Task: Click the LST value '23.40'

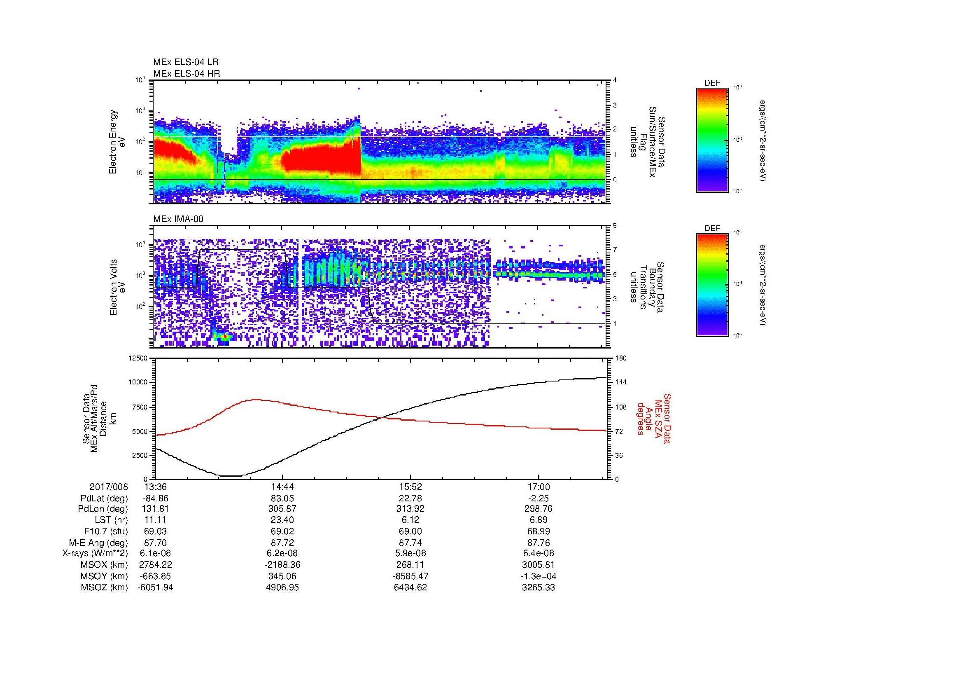Action: tap(283, 520)
